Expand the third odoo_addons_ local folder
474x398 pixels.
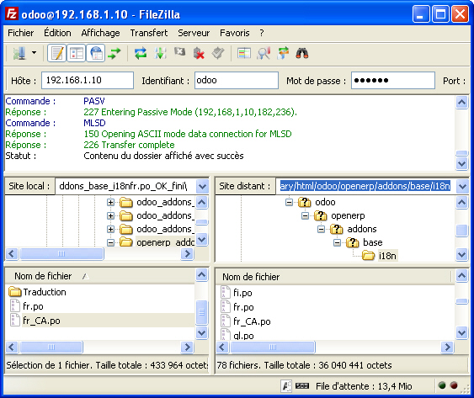(110, 230)
